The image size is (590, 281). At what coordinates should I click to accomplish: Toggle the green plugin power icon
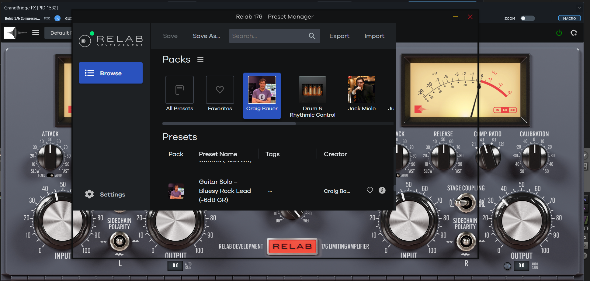(559, 33)
